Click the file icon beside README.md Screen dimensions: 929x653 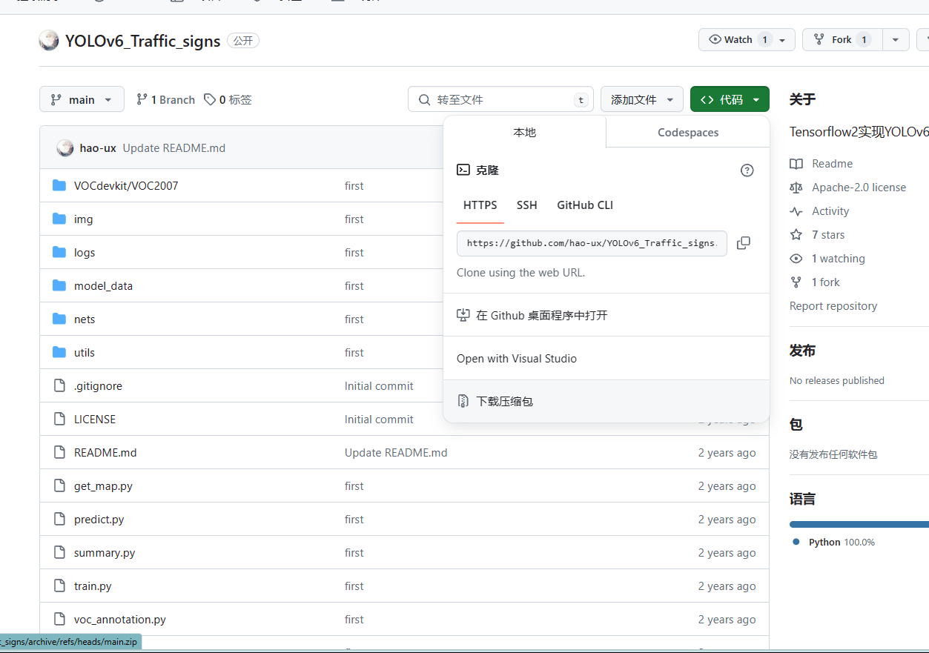pos(59,452)
